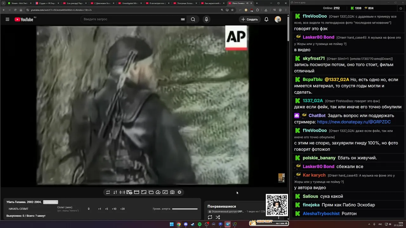Add +20 minutes to split

[122, 209]
